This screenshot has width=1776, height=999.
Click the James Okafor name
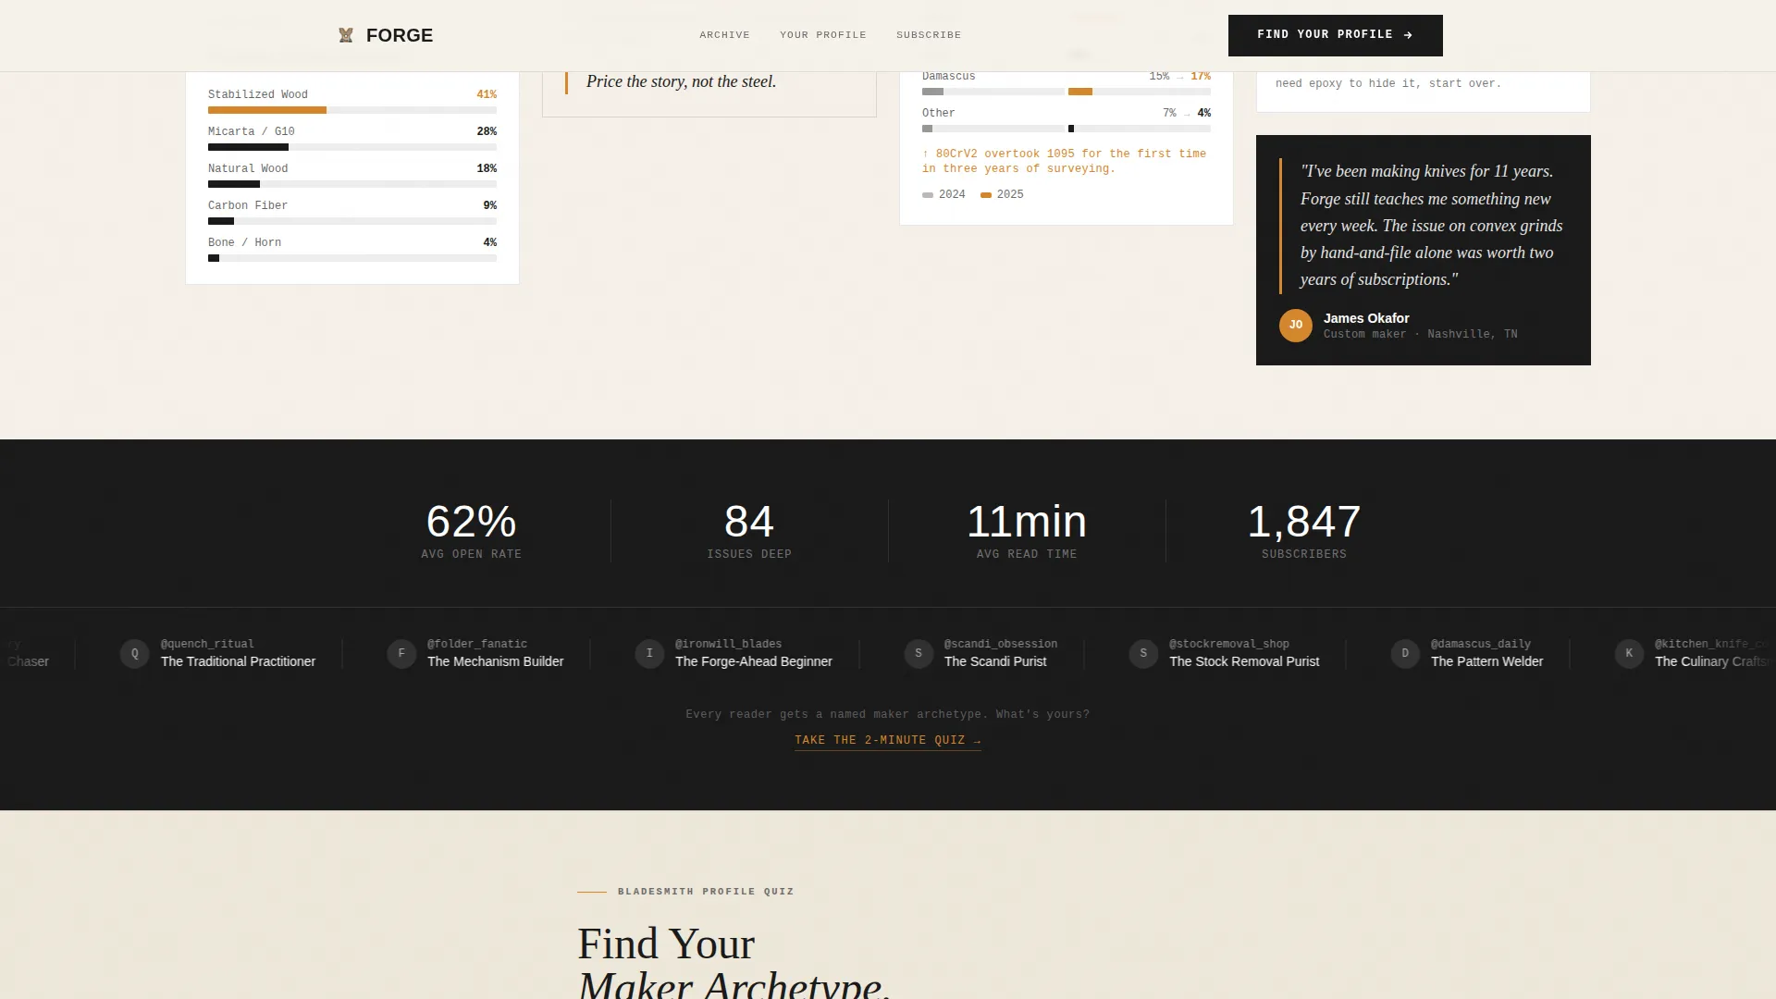point(1366,318)
